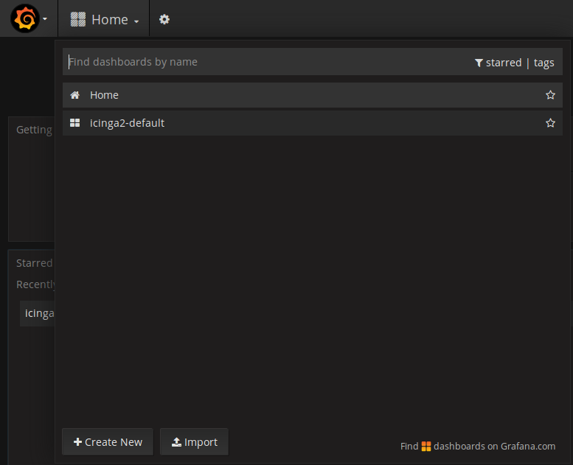Click the Import button
This screenshot has width=573, height=465.
pyautogui.click(x=194, y=442)
